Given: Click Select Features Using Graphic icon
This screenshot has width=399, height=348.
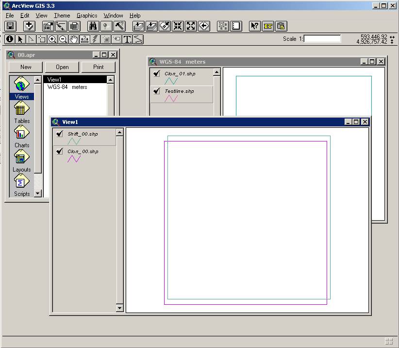Looking at the screenshot, I should [x=223, y=26].
